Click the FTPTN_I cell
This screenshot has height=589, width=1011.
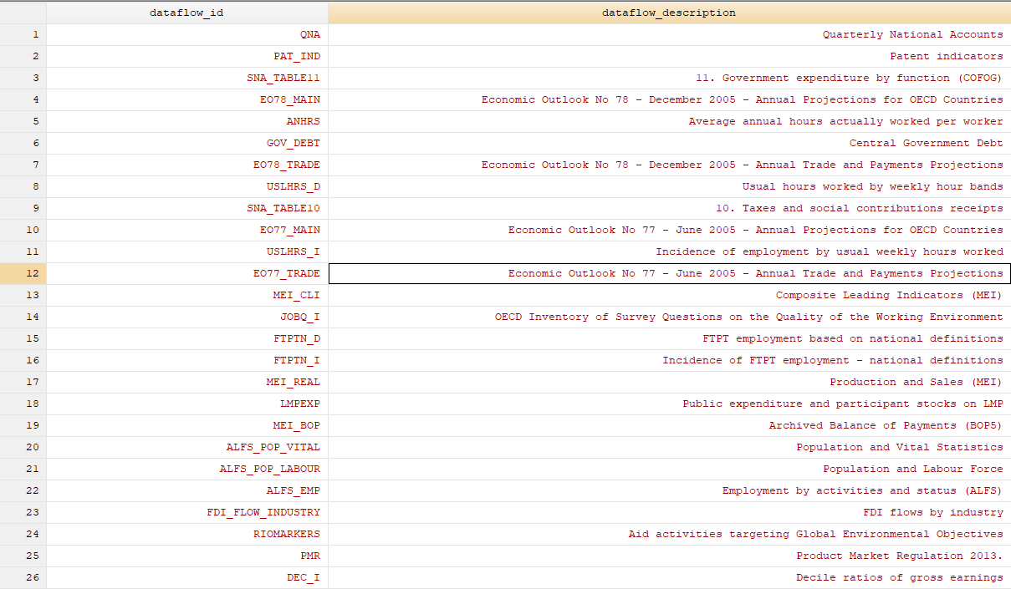186,360
